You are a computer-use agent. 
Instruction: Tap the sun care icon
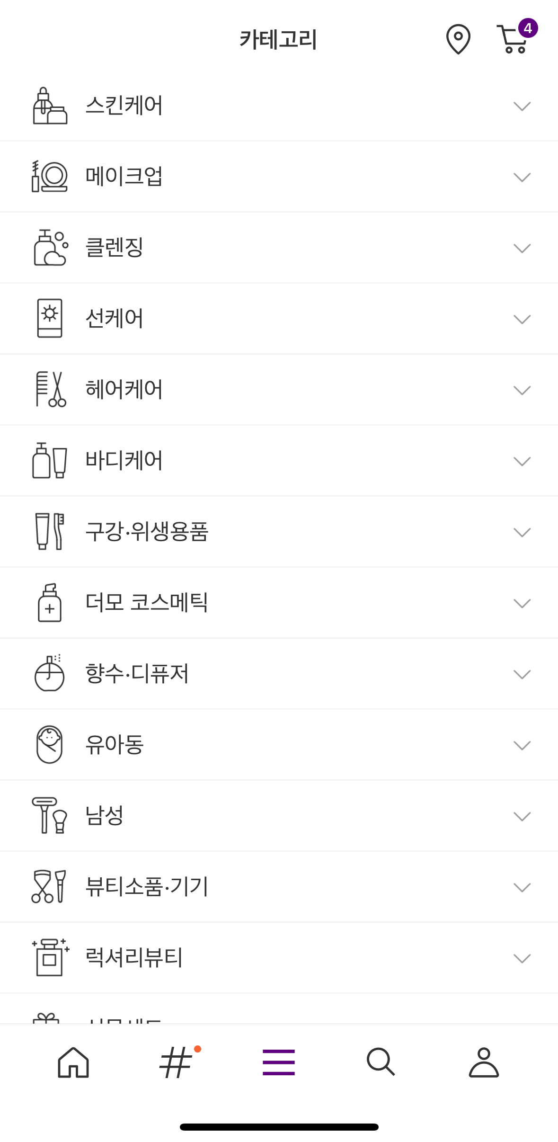click(x=50, y=318)
